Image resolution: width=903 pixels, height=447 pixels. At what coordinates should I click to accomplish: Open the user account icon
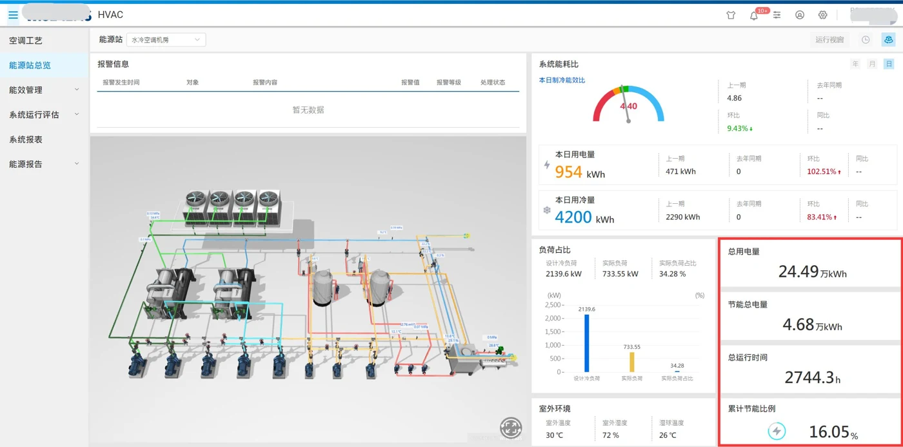coord(800,15)
